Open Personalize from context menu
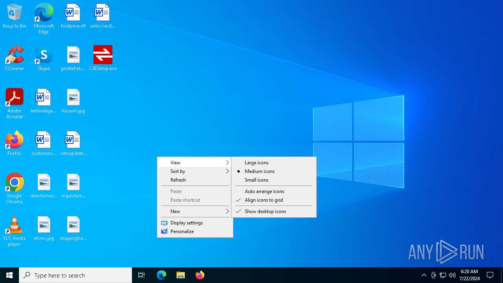Viewport: 503px width, 283px height. (x=195, y=232)
